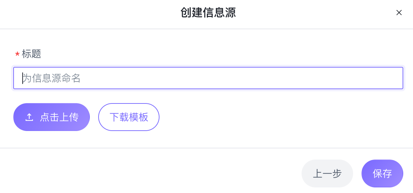This screenshot has width=413, height=193.
Task: Close the 创建信息源 dialog
Action: point(399,13)
